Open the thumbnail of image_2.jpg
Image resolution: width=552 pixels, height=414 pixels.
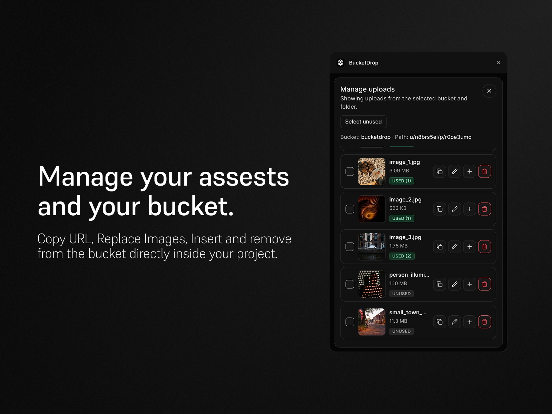[x=372, y=209]
